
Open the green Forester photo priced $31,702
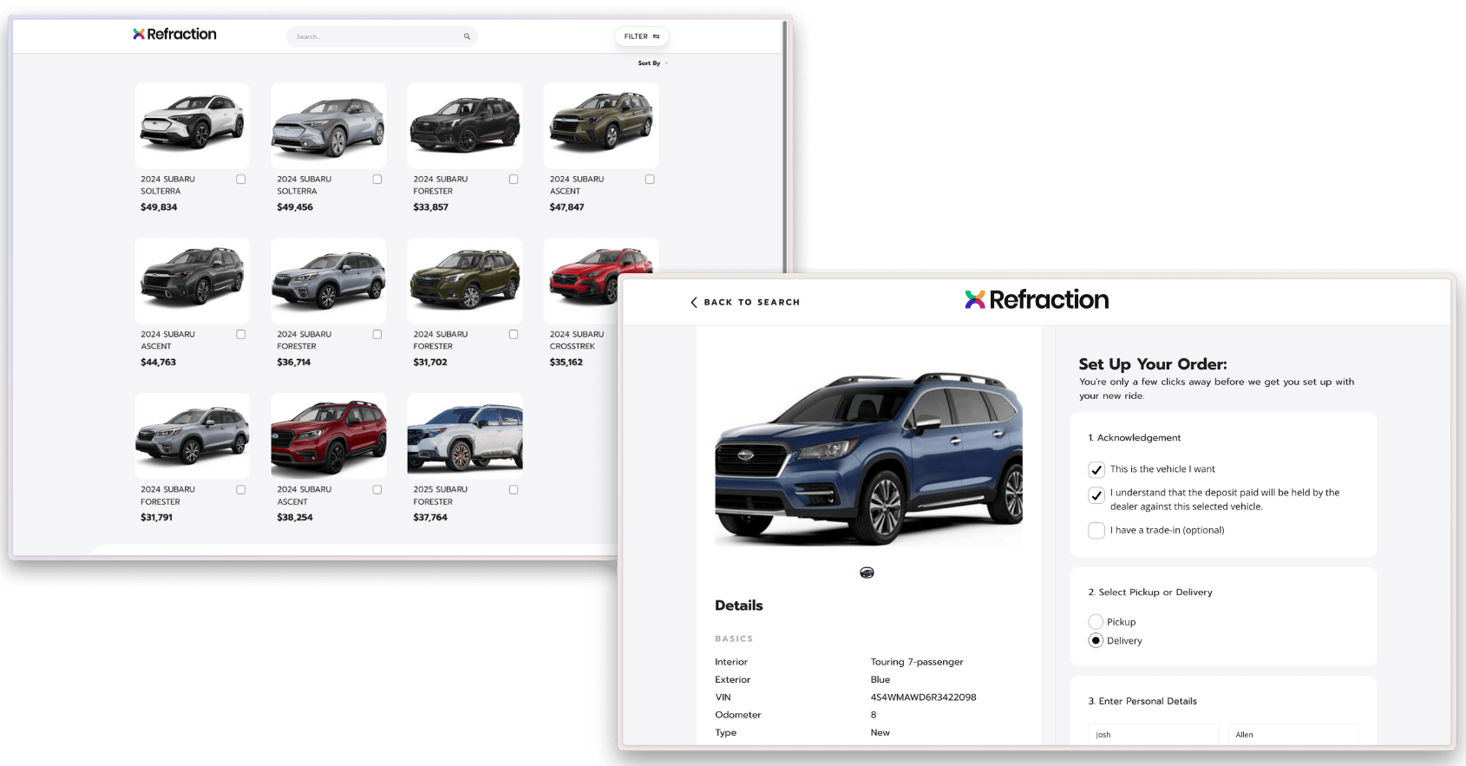pos(465,280)
